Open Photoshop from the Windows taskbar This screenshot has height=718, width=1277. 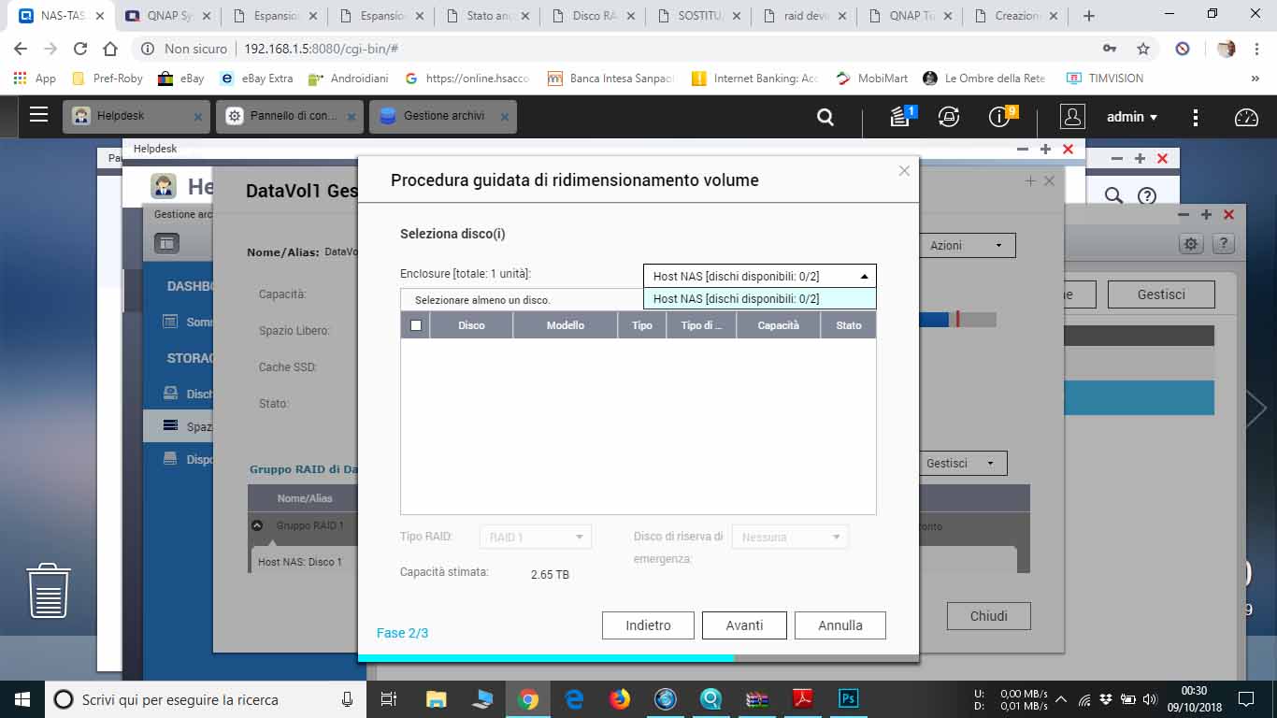point(848,698)
